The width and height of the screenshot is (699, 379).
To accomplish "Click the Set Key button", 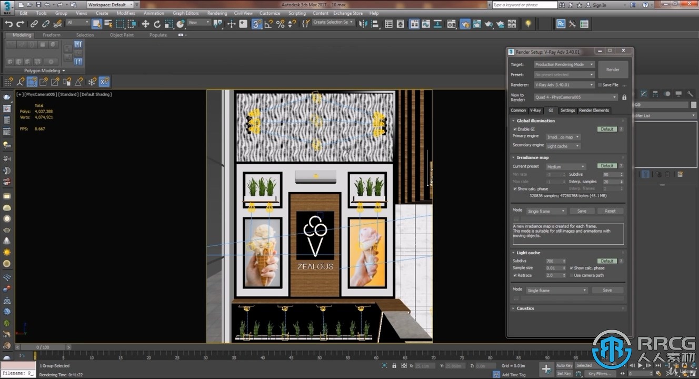I will point(564,374).
